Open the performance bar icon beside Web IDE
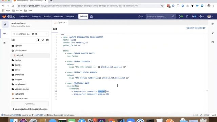Screen dimensions: 217x122 pyautogui.click(x=92, y=17)
